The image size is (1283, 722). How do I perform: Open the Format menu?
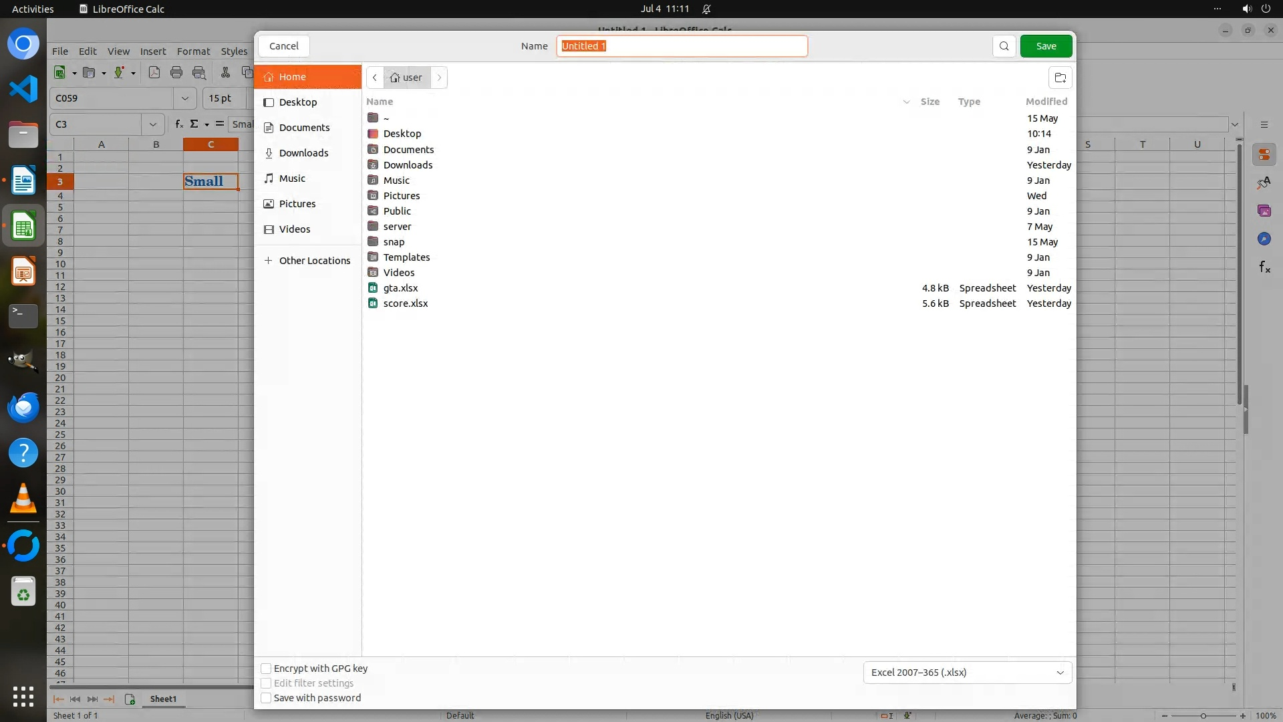coord(193,51)
